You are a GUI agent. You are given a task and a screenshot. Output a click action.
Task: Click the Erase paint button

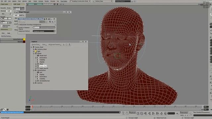9,8
